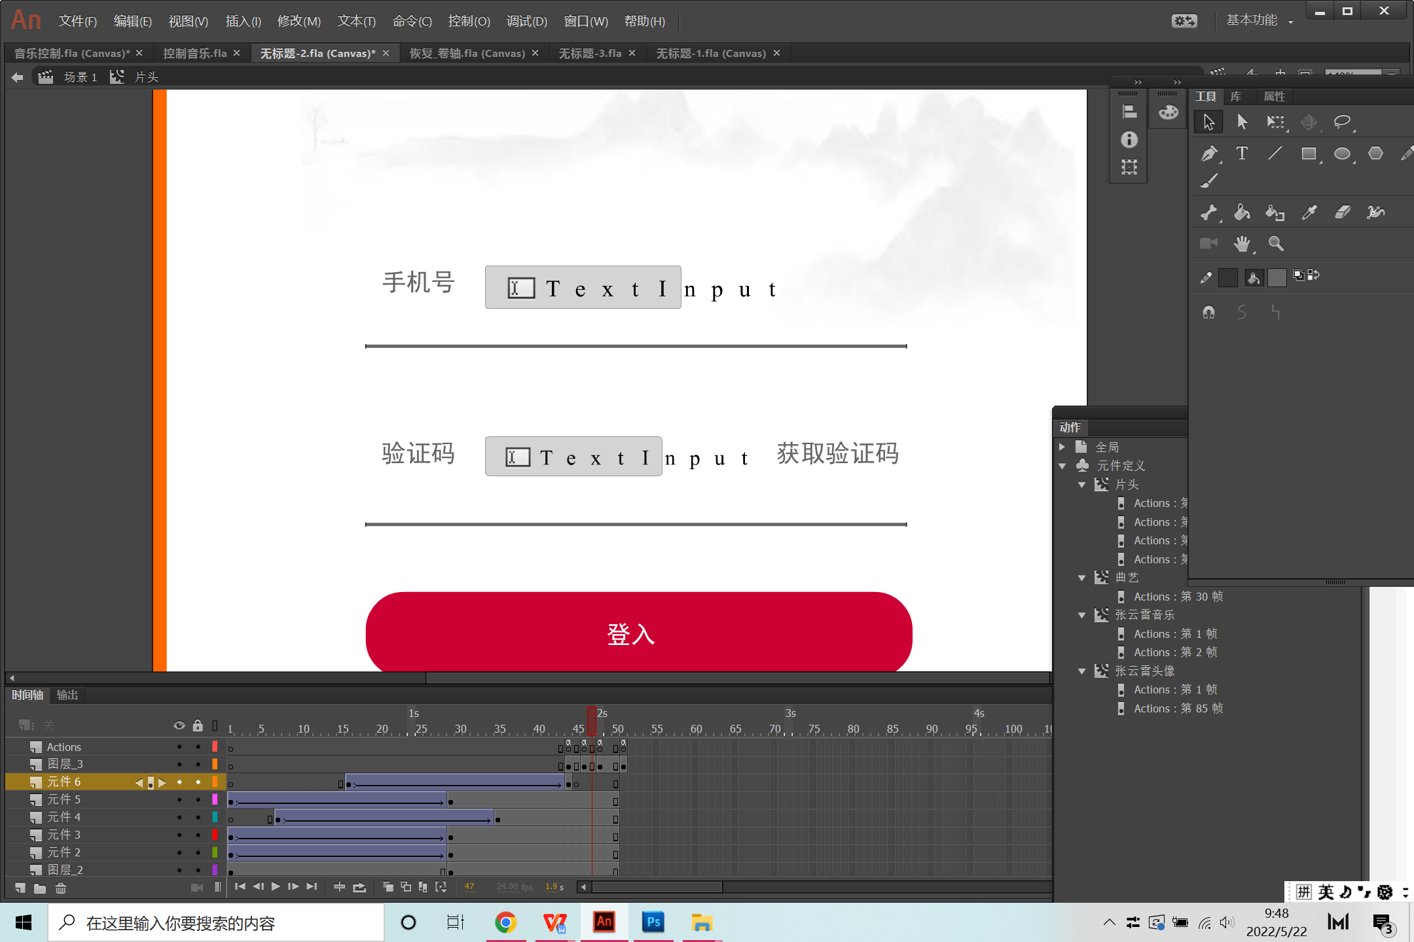Open the 修改(M) menu
1414x942 pixels.
[x=299, y=21]
